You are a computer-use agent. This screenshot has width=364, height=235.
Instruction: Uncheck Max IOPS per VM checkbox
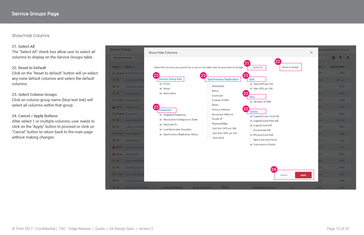click(251, 84)
